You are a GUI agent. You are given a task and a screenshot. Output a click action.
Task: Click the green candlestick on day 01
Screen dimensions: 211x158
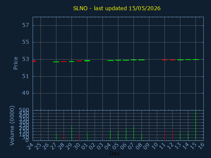point(87,61)
